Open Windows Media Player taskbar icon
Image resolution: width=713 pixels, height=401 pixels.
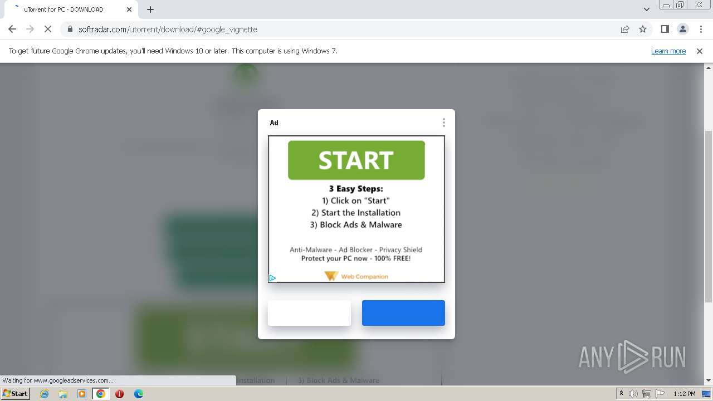point(82,394)
